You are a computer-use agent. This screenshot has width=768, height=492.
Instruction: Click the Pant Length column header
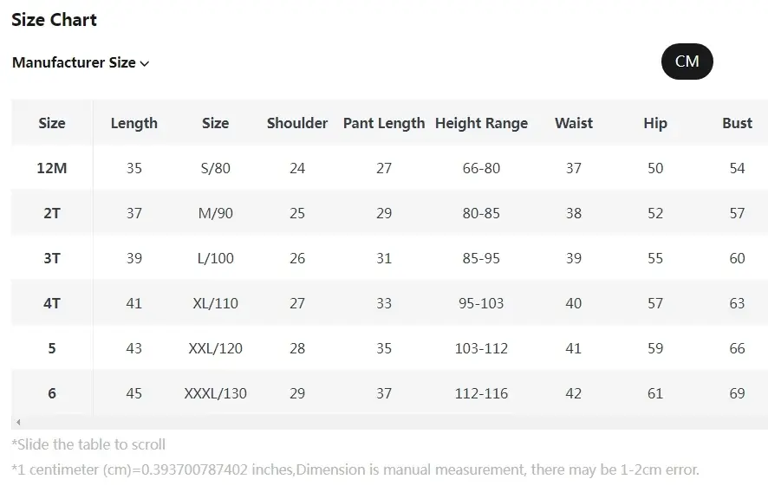(x=384, y=123)
